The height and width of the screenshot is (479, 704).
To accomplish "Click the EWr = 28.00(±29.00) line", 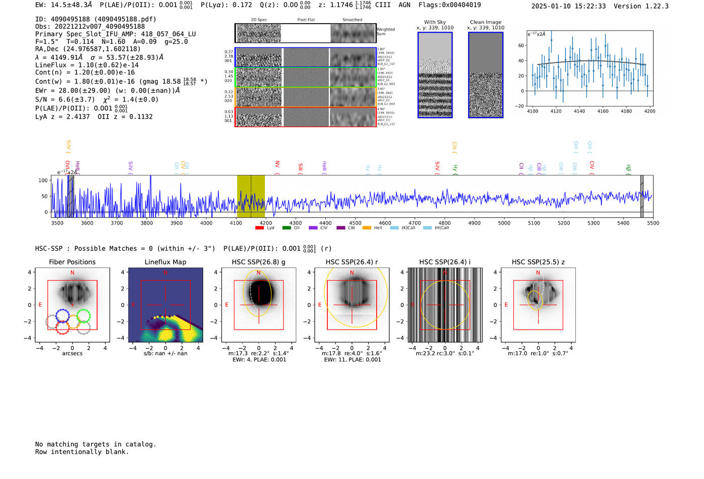I will (108, 91).
